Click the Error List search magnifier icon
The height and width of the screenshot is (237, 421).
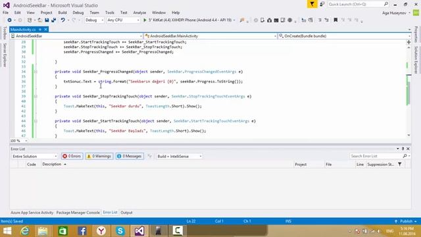(405, 156)
